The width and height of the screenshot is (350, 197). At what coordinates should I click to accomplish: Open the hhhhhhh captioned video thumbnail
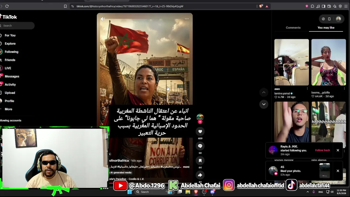pos(328,122)
